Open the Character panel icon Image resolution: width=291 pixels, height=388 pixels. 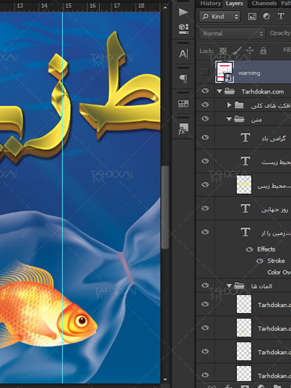(x=184, y=54)
